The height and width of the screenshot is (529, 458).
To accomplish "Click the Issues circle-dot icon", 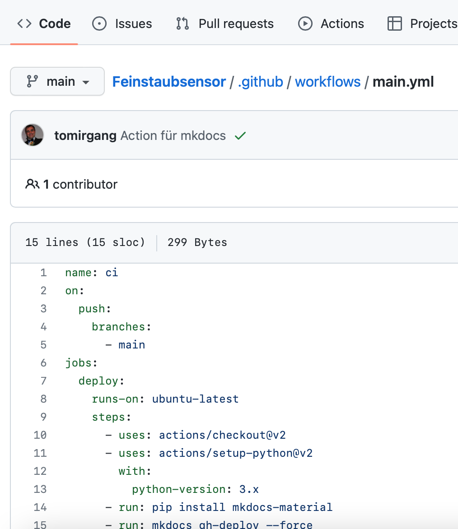I will [x=99, y=23].
